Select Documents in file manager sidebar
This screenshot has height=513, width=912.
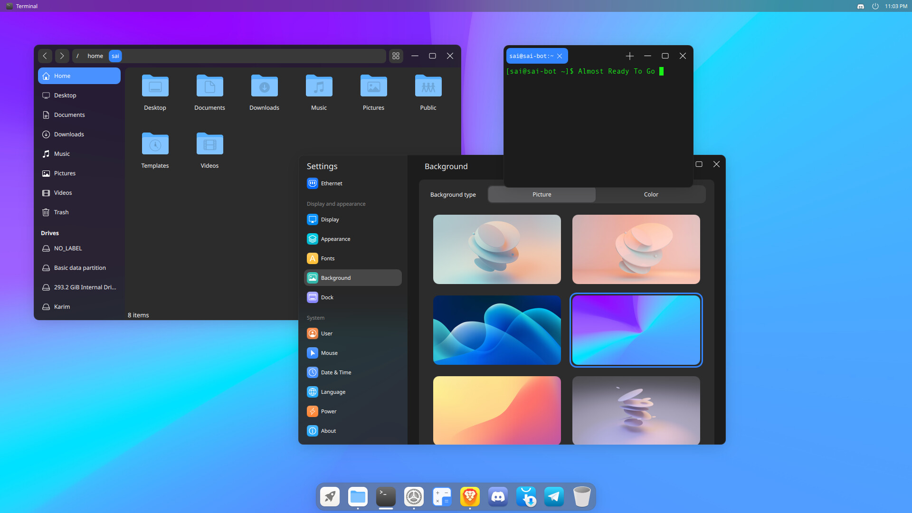(79, 115)
